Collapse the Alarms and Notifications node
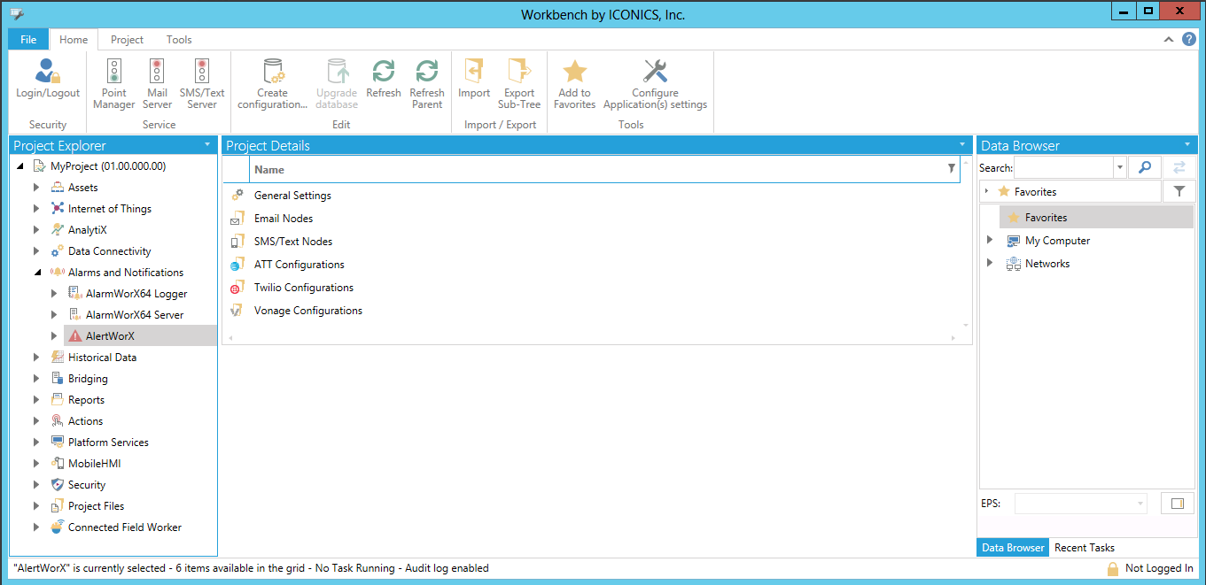Screen dimensions: 1206x585 click(36, 273)
